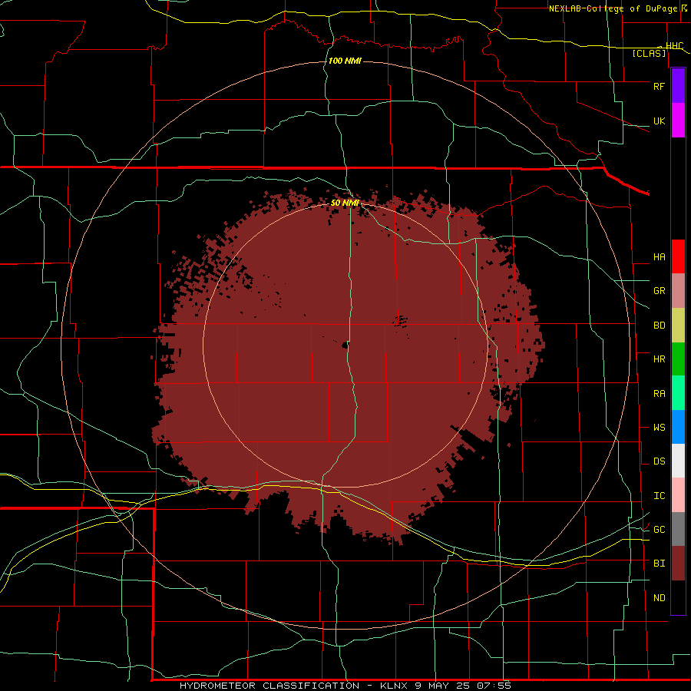This screenshot has height=691, width=691.
Task: Click the [CLAS] units label
Action: [649, 53]
